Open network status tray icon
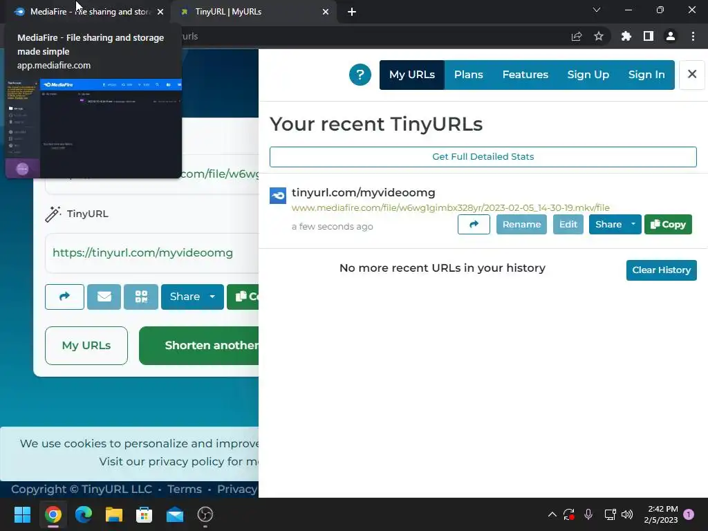Viewport: 708px width, 531px height. 610,514
